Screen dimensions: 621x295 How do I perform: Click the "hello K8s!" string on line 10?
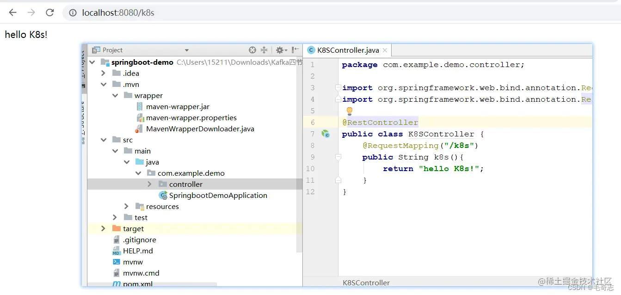pyautogui.click(x=449, y=169)
